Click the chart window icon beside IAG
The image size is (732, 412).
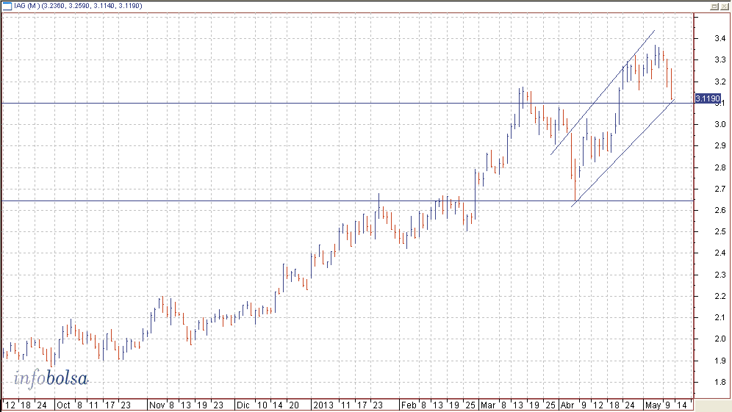(7, 6)
